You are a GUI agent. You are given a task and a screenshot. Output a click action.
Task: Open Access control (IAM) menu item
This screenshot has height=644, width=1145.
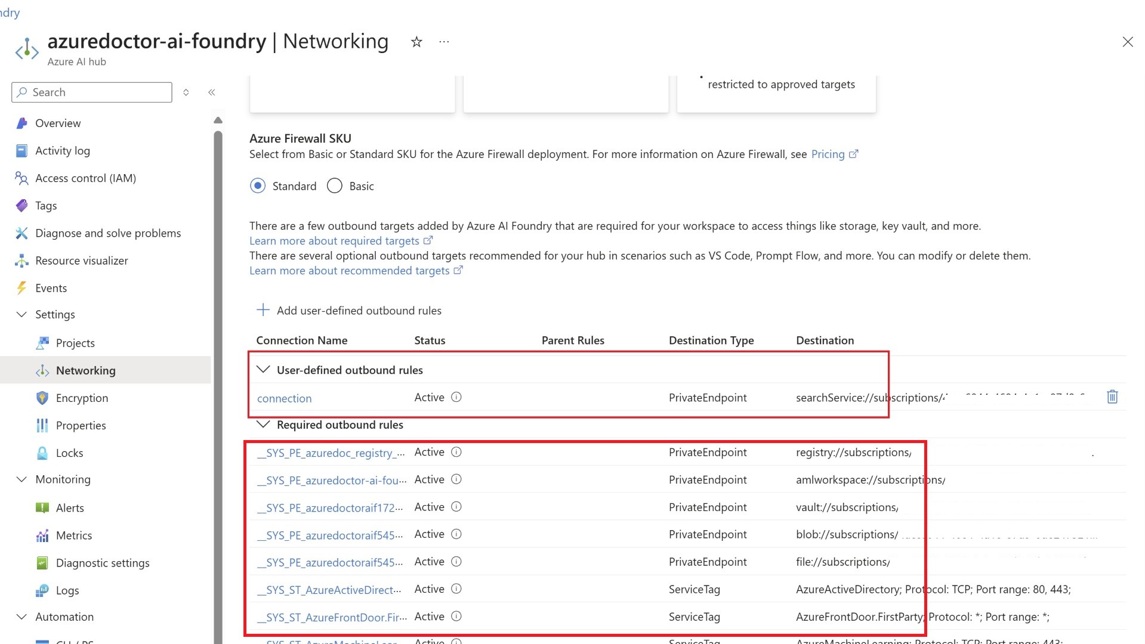pos(86,178)
